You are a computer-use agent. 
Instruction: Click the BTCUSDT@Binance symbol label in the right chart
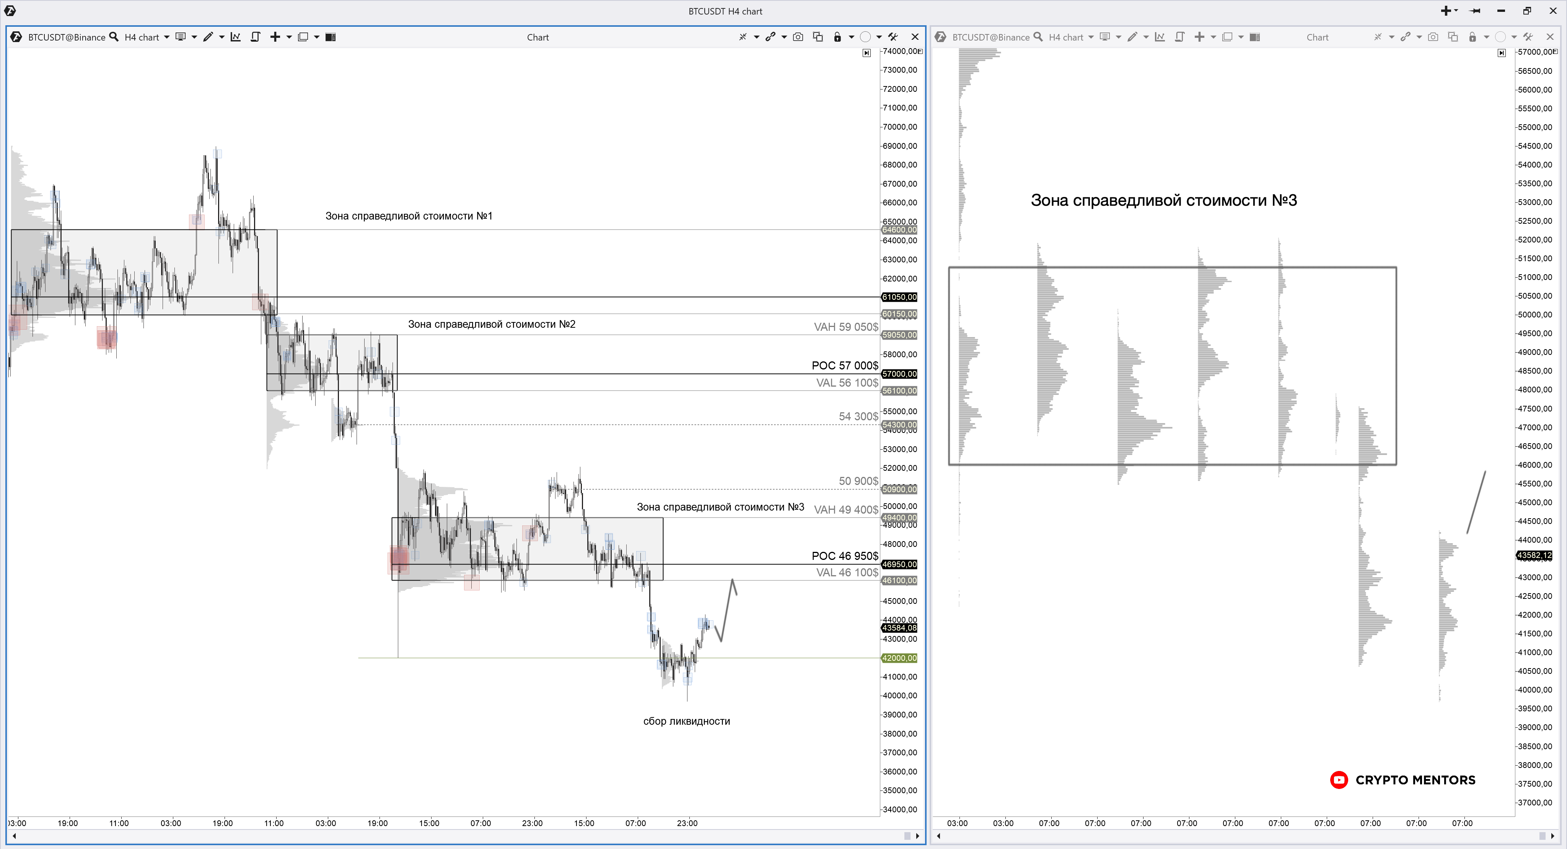point(990,37)
